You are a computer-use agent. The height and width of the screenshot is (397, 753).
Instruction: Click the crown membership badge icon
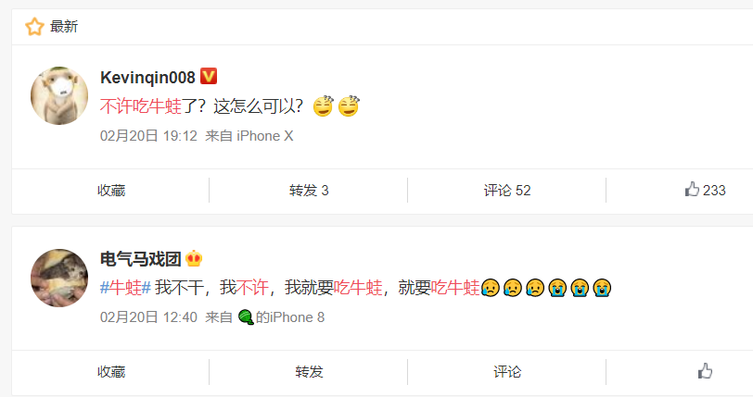[194, 259]
